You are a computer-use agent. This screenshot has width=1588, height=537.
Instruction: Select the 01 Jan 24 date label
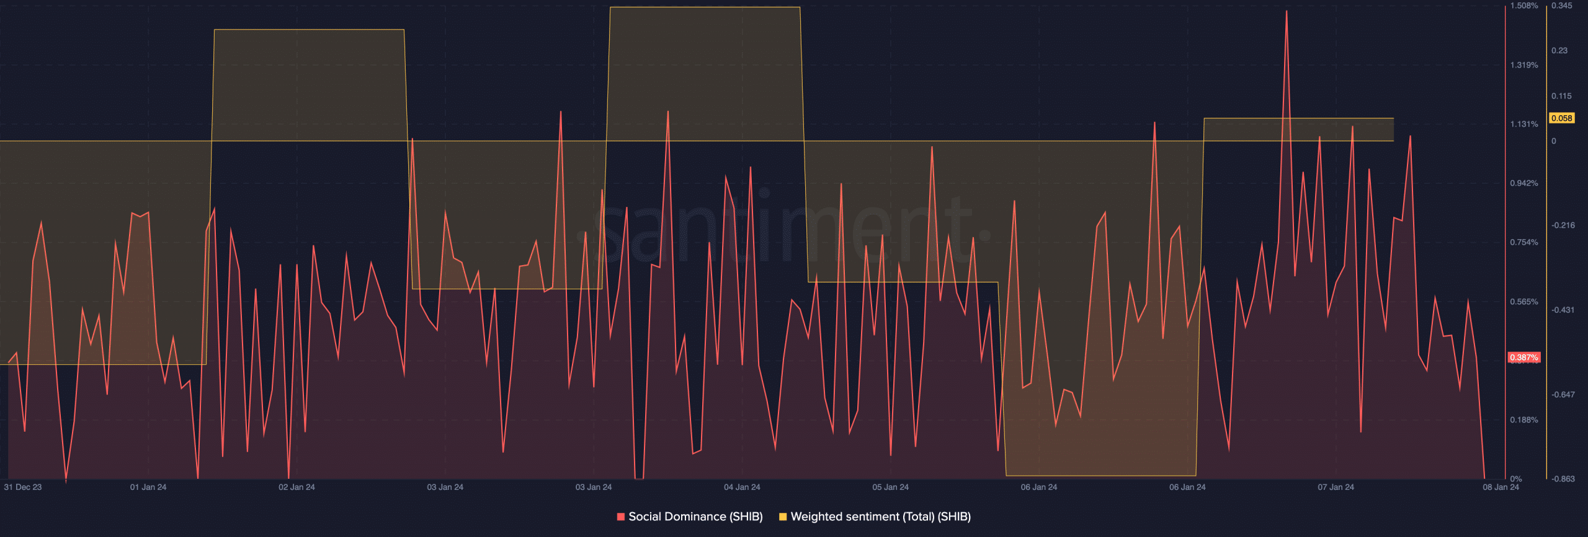click(x=148, y=487)
